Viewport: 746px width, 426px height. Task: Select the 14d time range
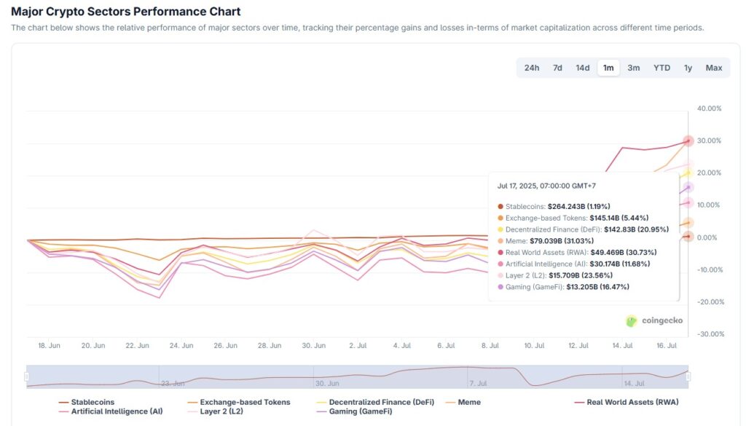pos(582,67)
